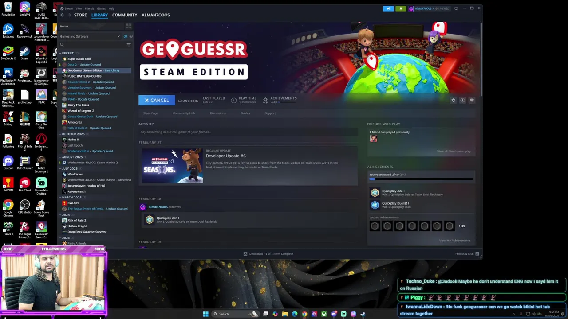Open the Guides link
Image resolution: width=568 pixels, height=319 pixels.
click(245, 113)
